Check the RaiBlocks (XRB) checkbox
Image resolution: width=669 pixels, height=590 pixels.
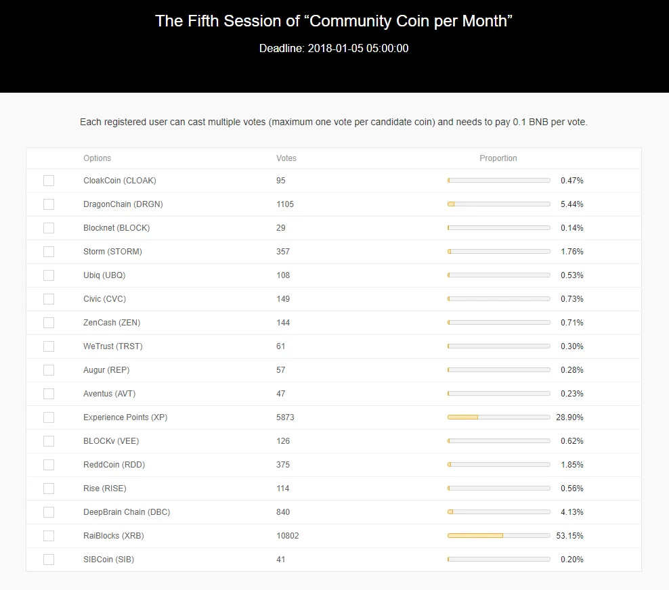click(x=49, y=536)
